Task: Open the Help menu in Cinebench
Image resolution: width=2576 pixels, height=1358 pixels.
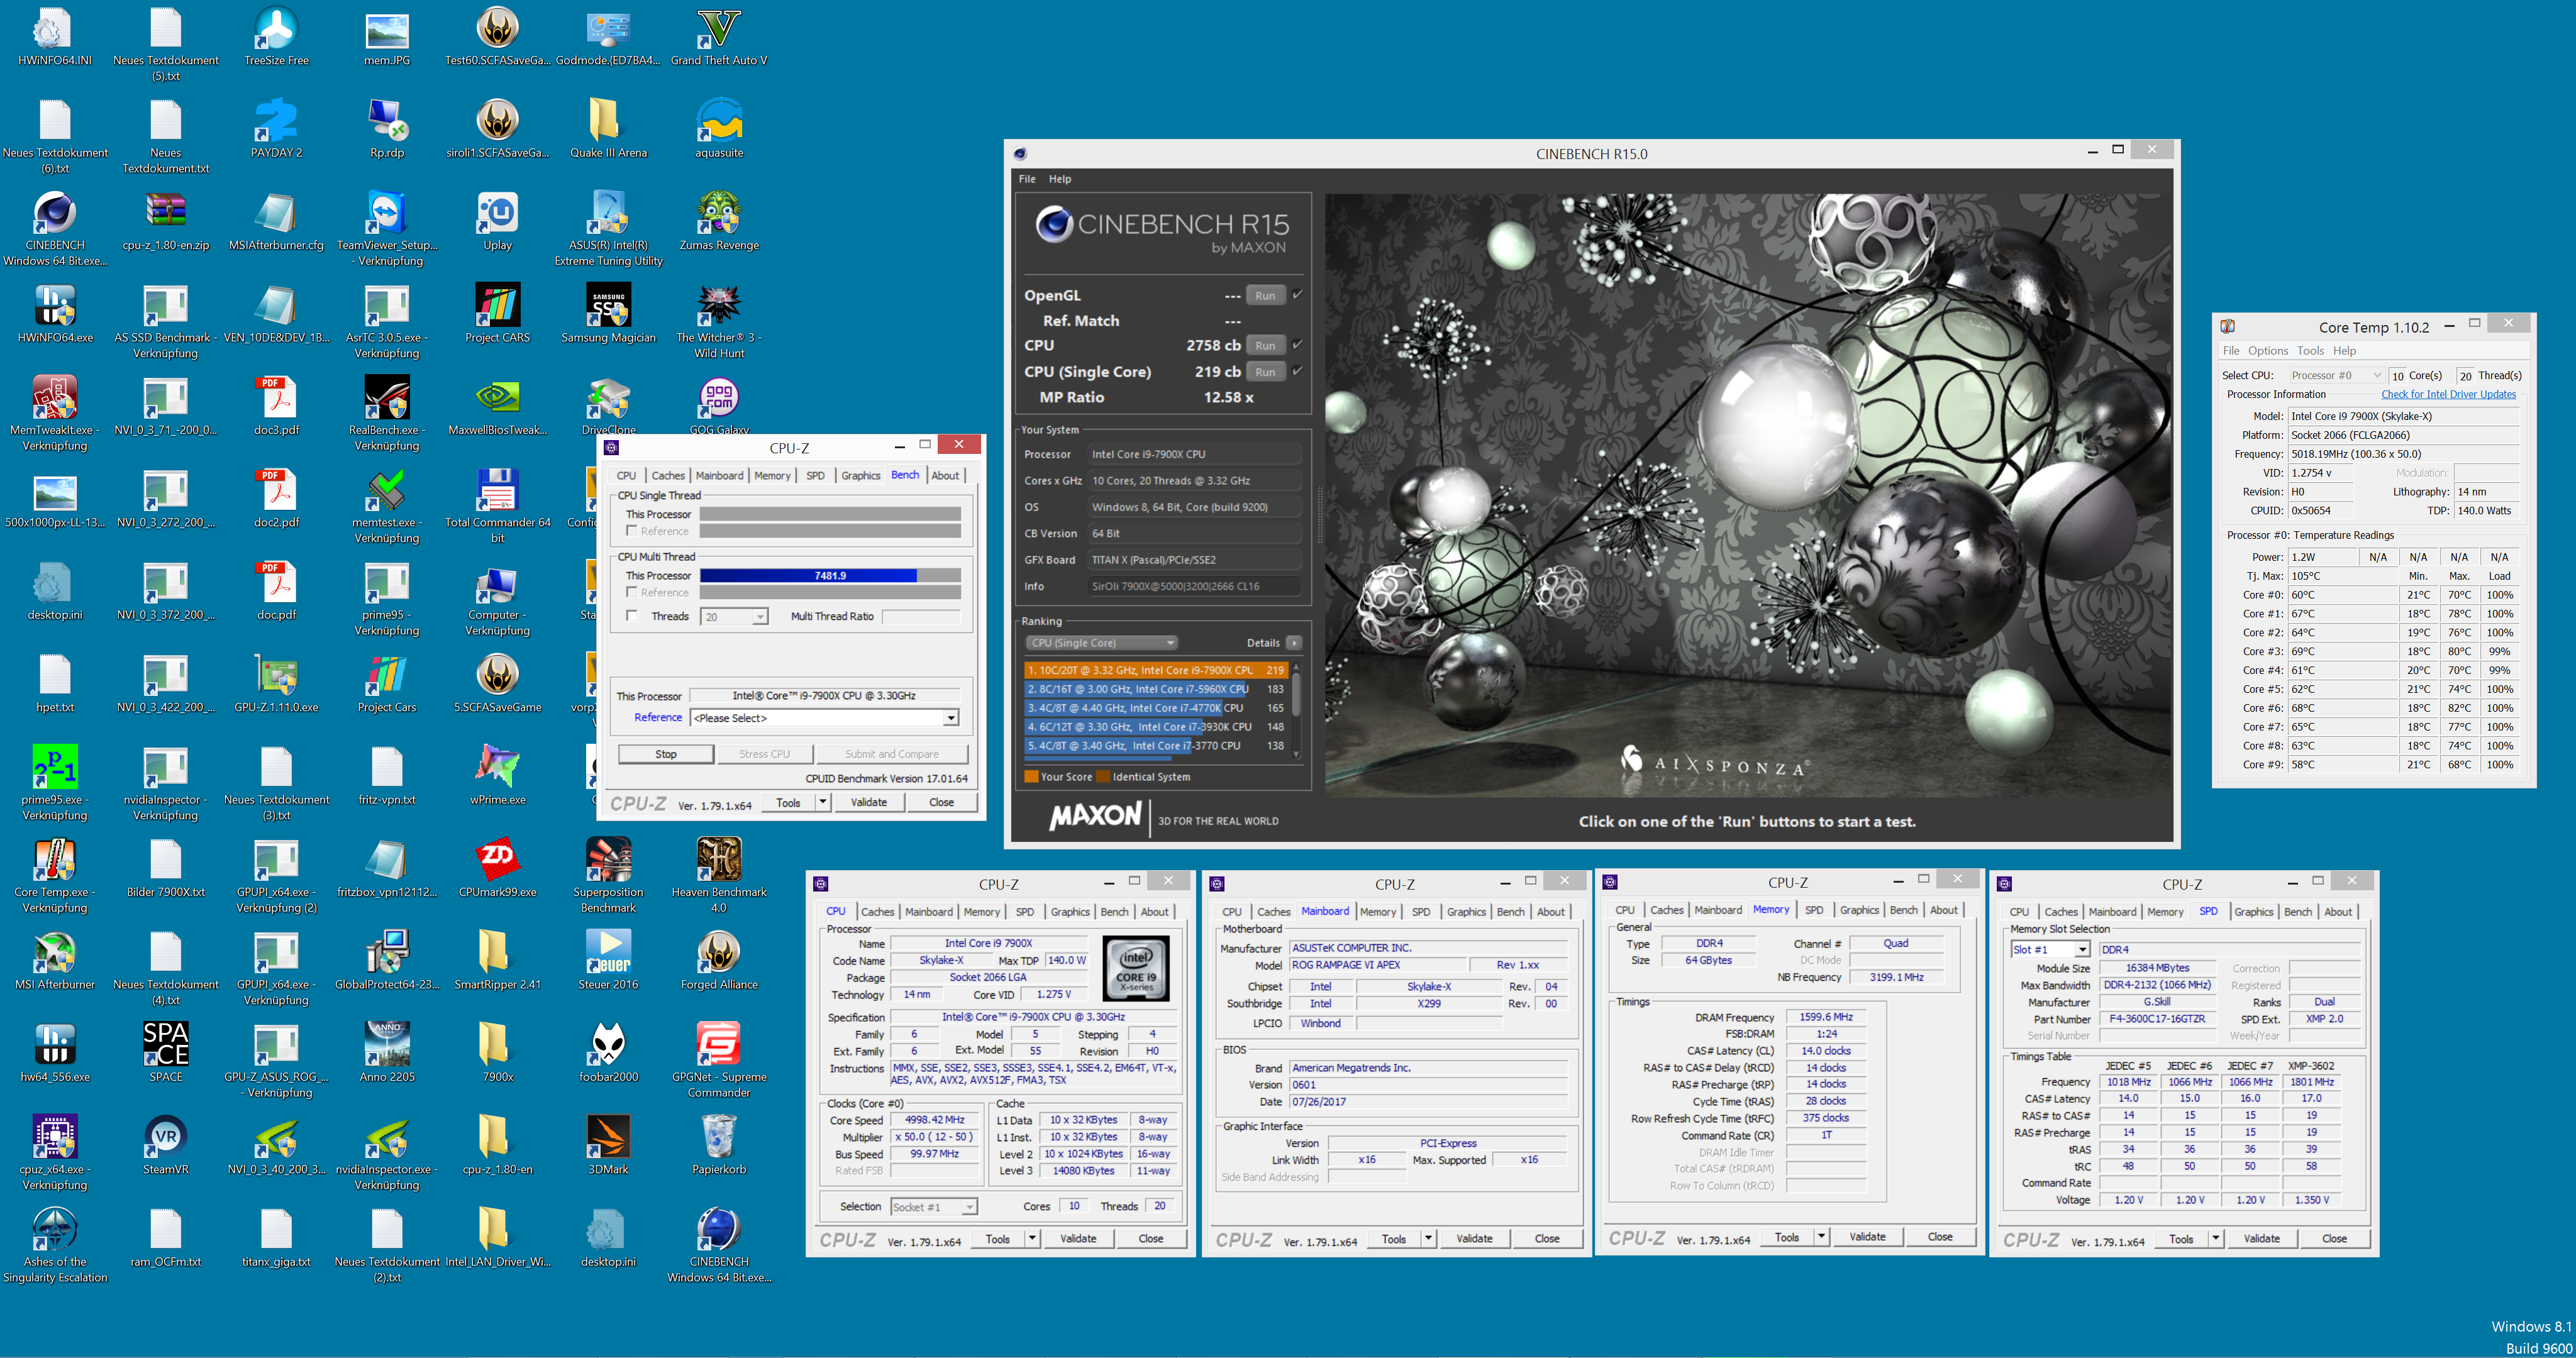Action: (x=1060, y=179)
